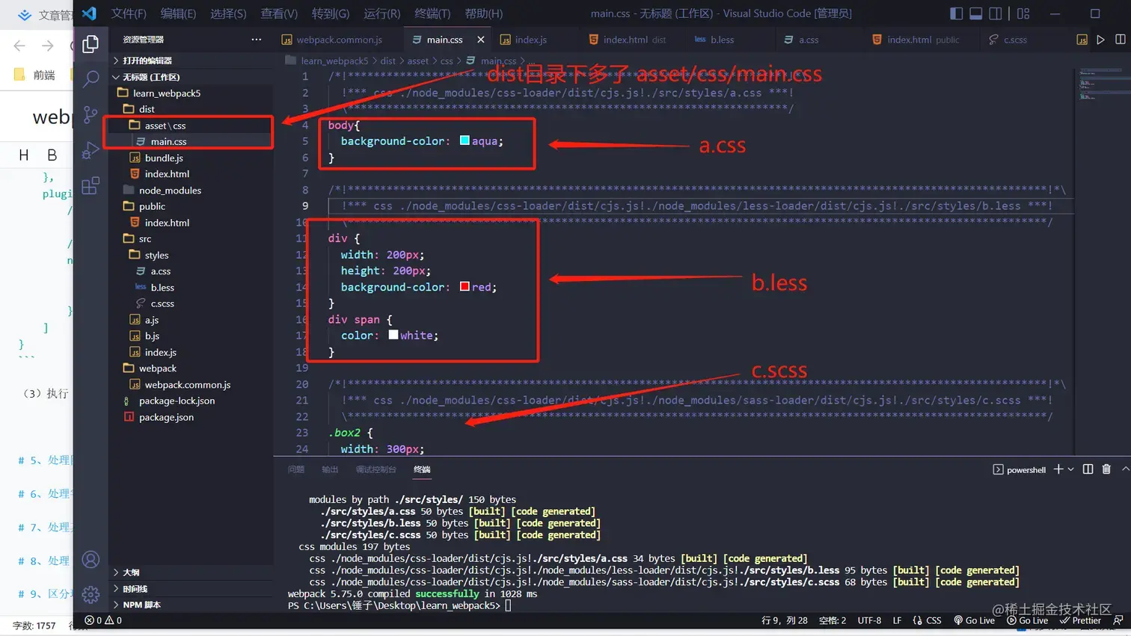The height and width of the screenshot is (636, 1131).
Task: Split the editor to the right
Action: [x=1121, y=40]
